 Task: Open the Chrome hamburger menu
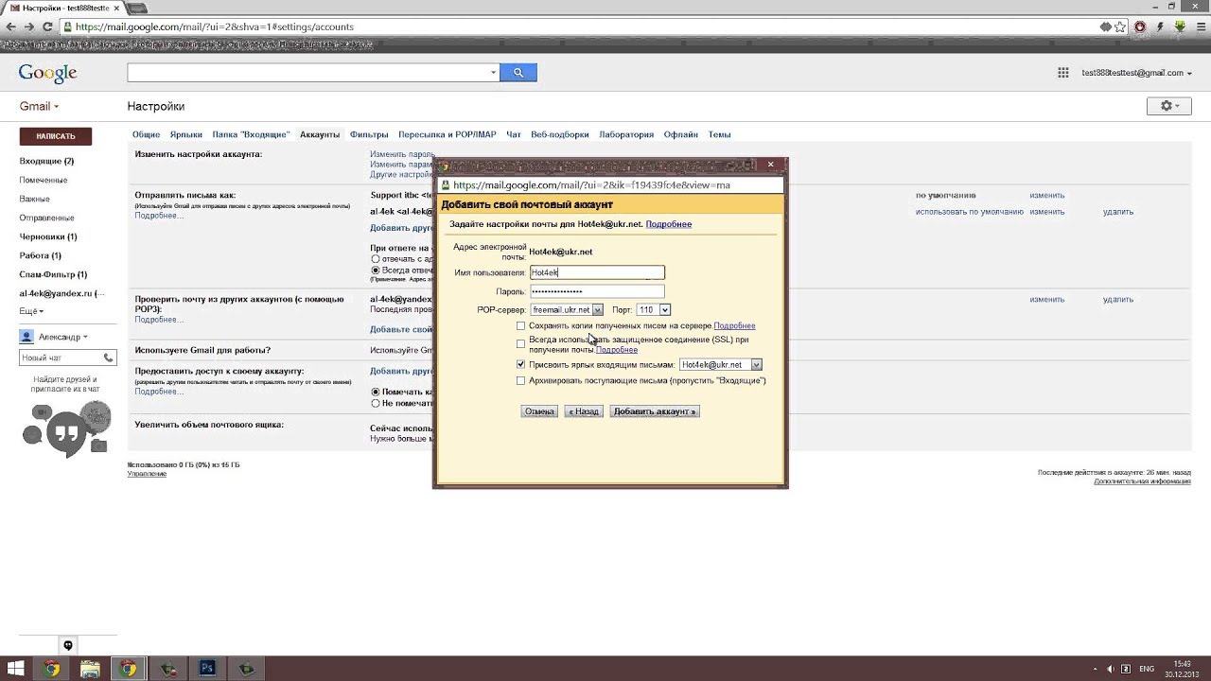pos(1200,26)
